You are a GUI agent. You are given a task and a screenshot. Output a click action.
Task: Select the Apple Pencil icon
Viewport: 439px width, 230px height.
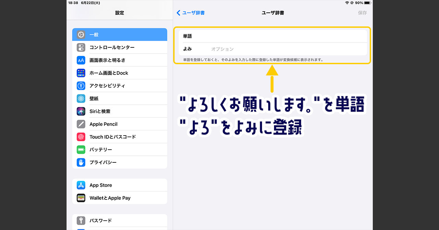[x=81, y=124]
